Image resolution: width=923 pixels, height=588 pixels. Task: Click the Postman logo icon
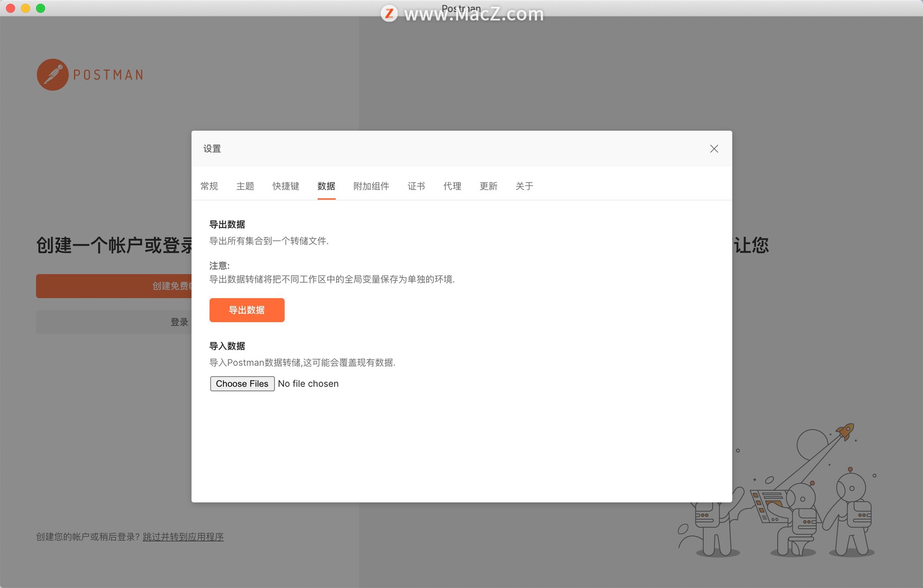click(x=53, y=75)
